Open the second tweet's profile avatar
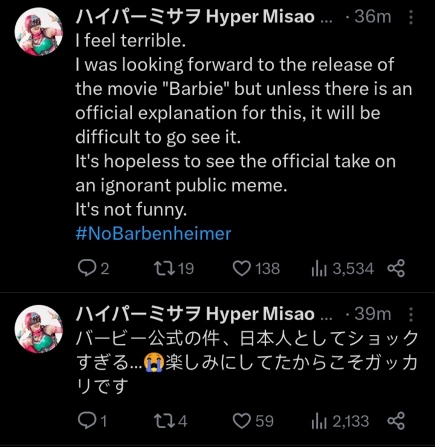The image size is (435, 447). 38,329
